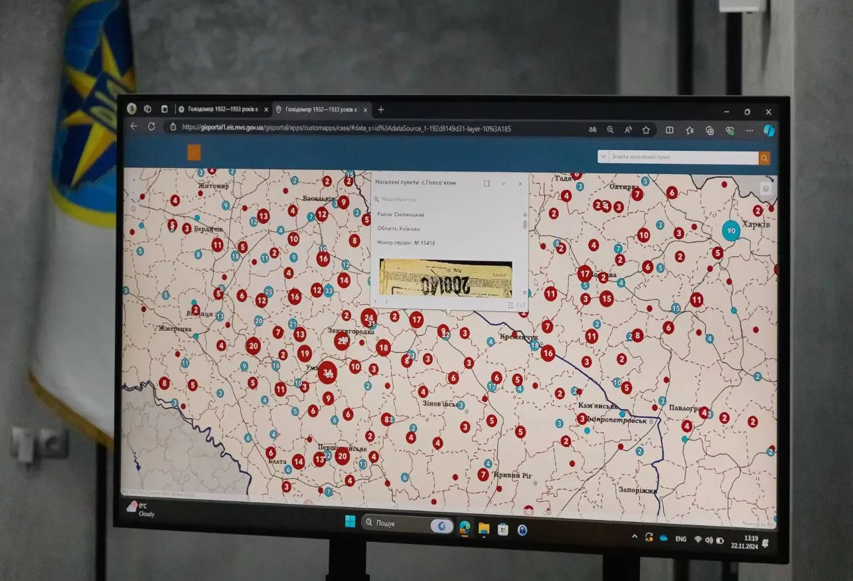This screenshot has height=581, width=853.
Task: Click the browser zoom out magnifier icon
Action: (610, 130)
